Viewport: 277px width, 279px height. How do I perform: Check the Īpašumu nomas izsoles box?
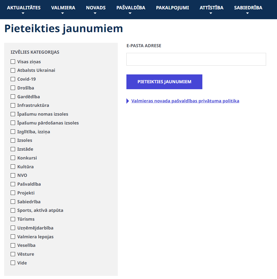coord(13,114)
